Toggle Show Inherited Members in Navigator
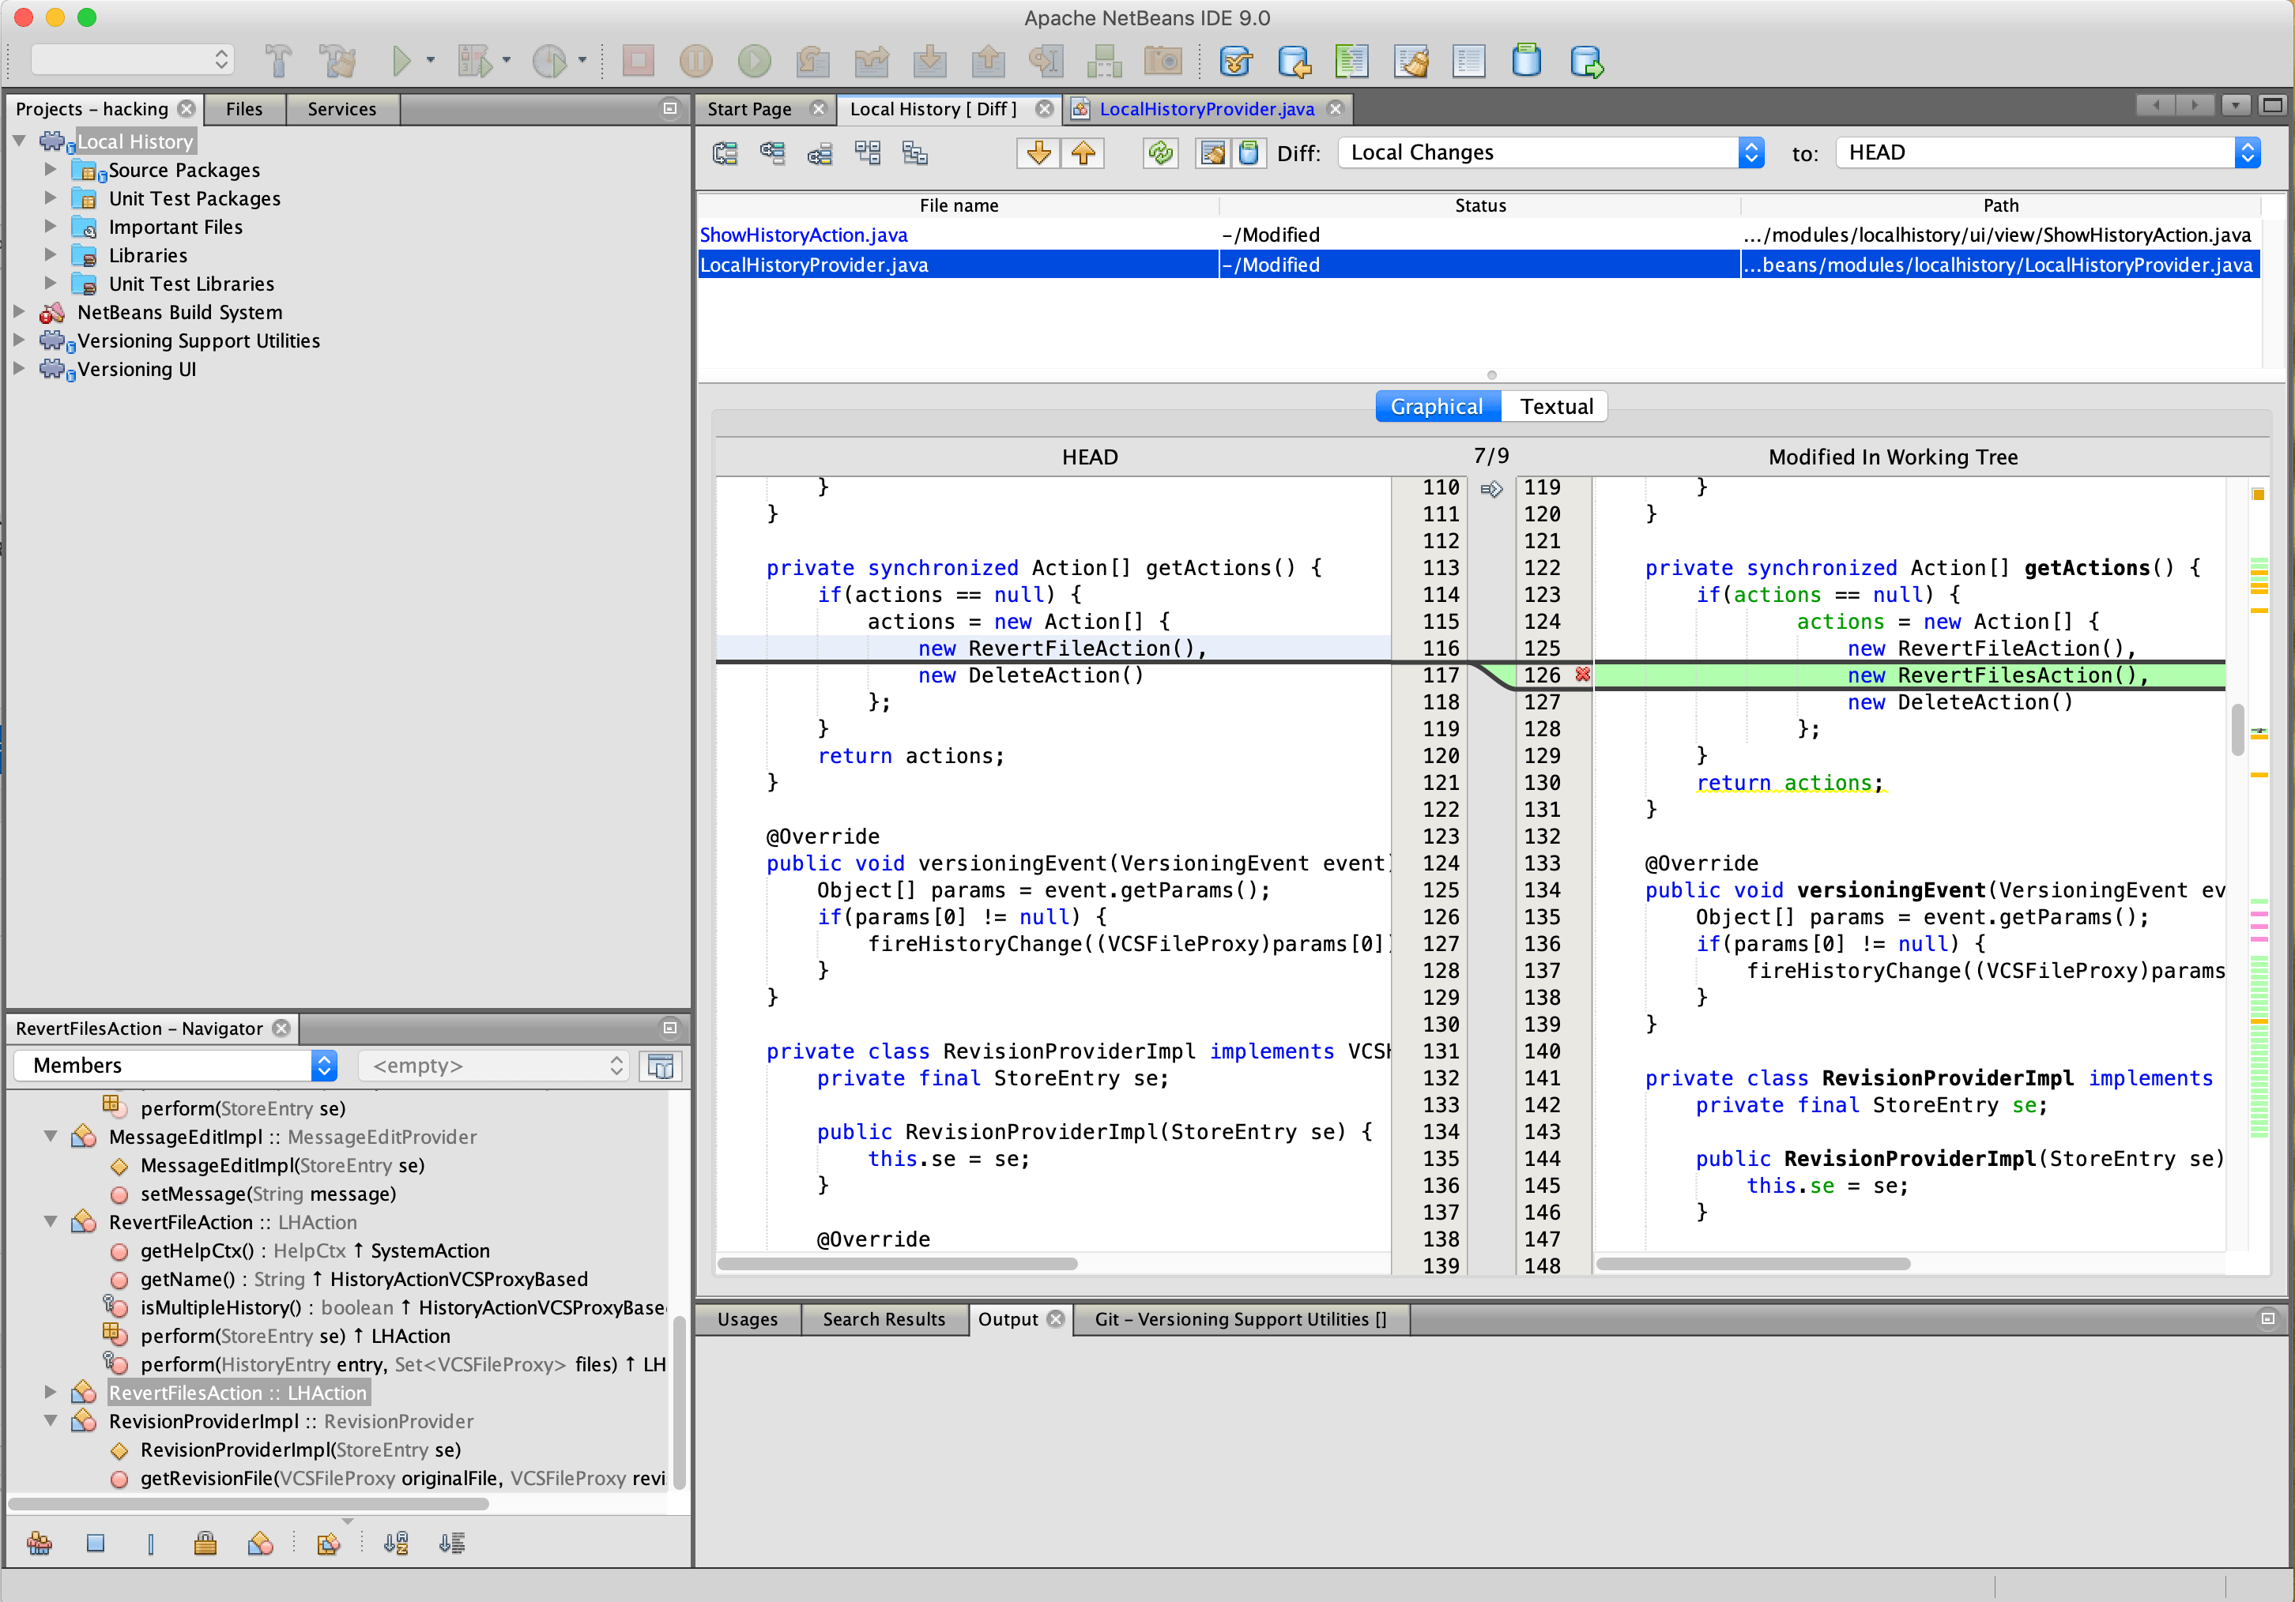Image resolution: width=2295 pixels, height=1602 pixels. point(40,1543)
